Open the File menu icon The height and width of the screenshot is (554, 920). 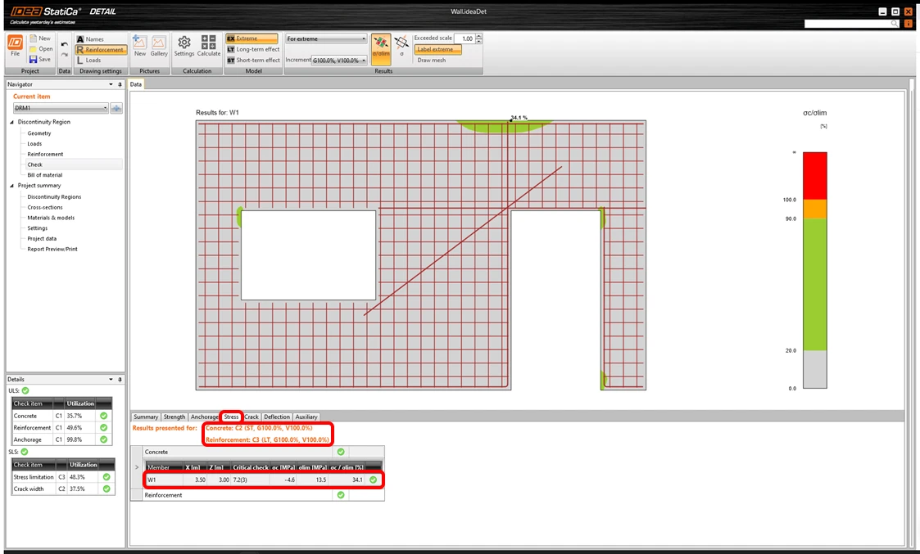[x=16, y=47]
